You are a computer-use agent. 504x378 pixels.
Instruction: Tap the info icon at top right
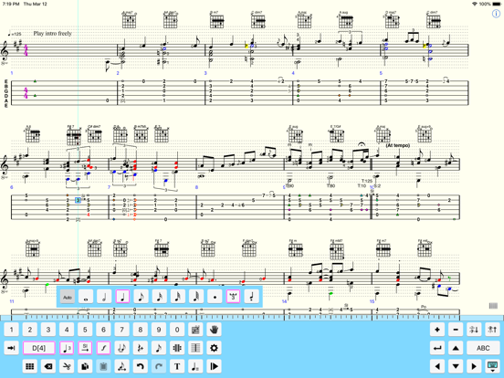pyautogui.click(x=497, y=14)
